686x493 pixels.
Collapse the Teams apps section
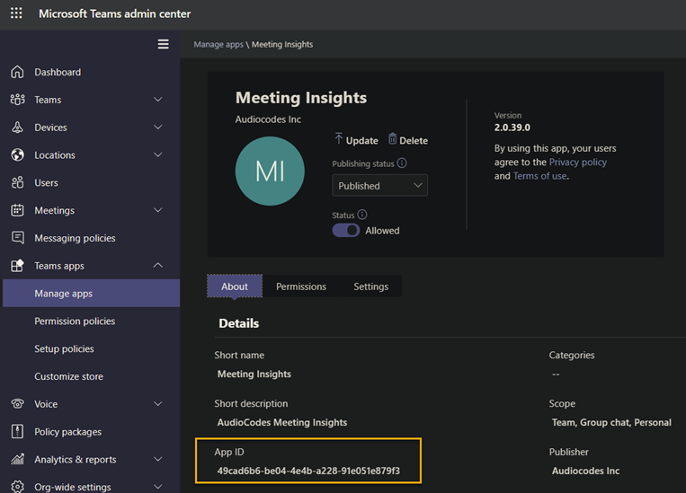pyautogui.click(x=158, y=266)
